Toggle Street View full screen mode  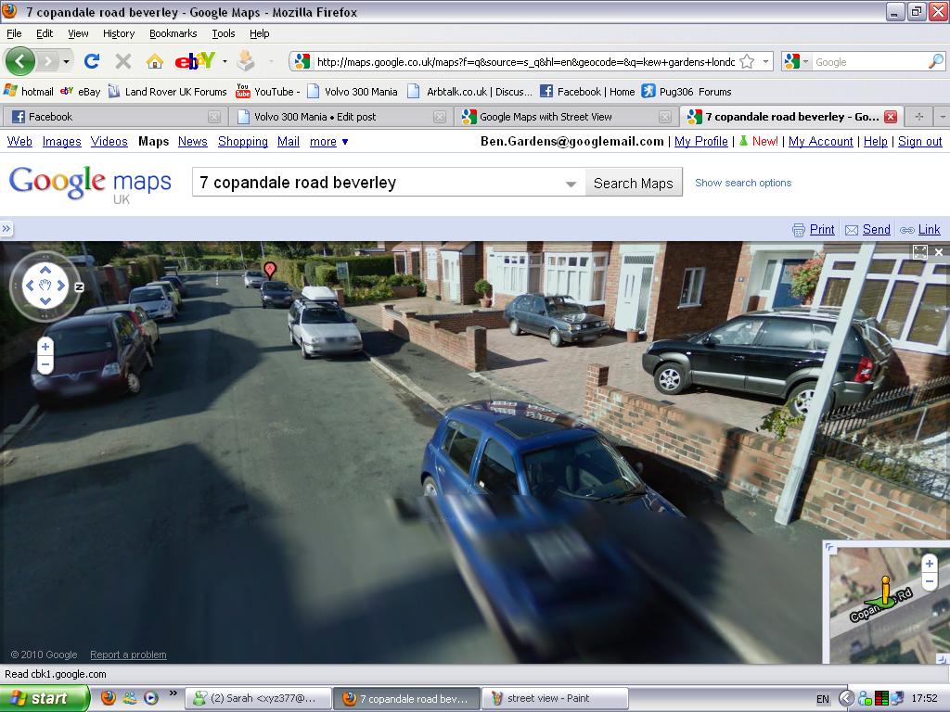pos(919,251)
